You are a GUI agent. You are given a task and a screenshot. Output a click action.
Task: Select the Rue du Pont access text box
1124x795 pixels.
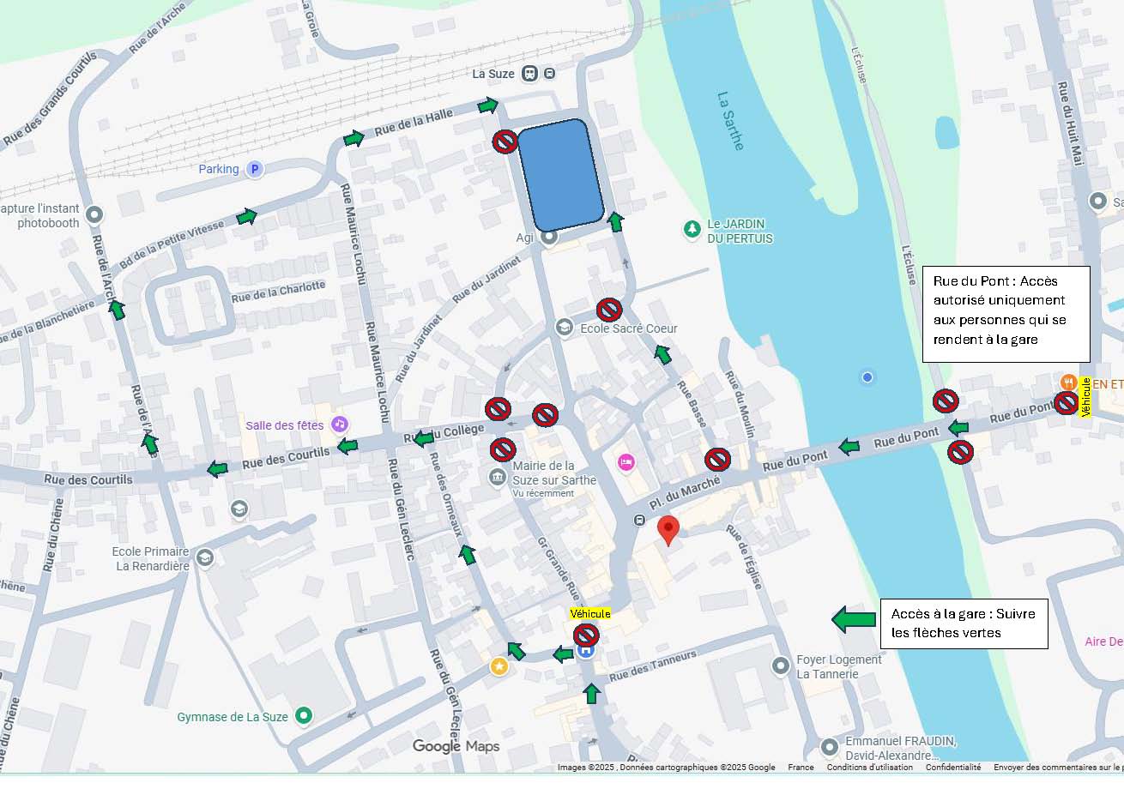tap(1006, 314)
